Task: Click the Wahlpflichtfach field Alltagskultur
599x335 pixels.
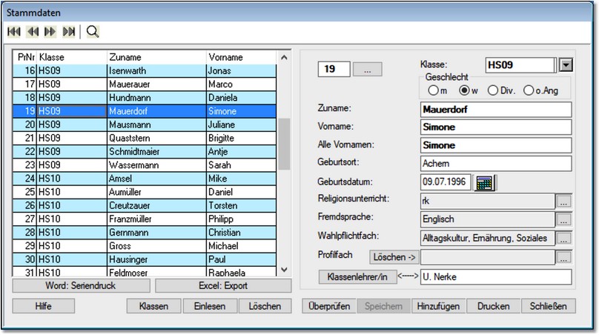Action: click(x=488, y=238)
